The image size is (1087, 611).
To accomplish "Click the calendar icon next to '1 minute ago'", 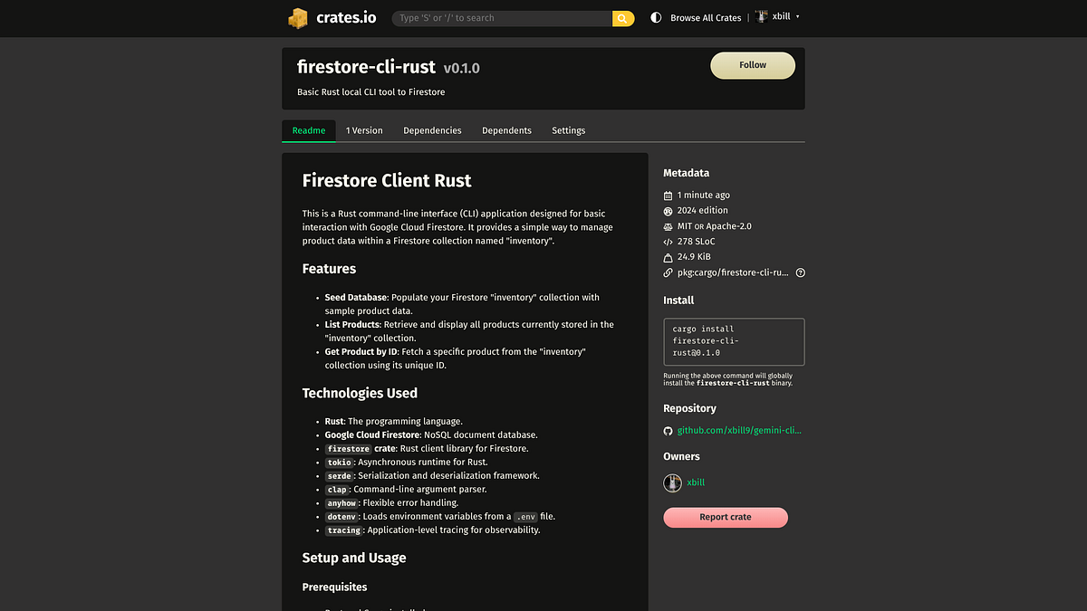I will [669, 195].
